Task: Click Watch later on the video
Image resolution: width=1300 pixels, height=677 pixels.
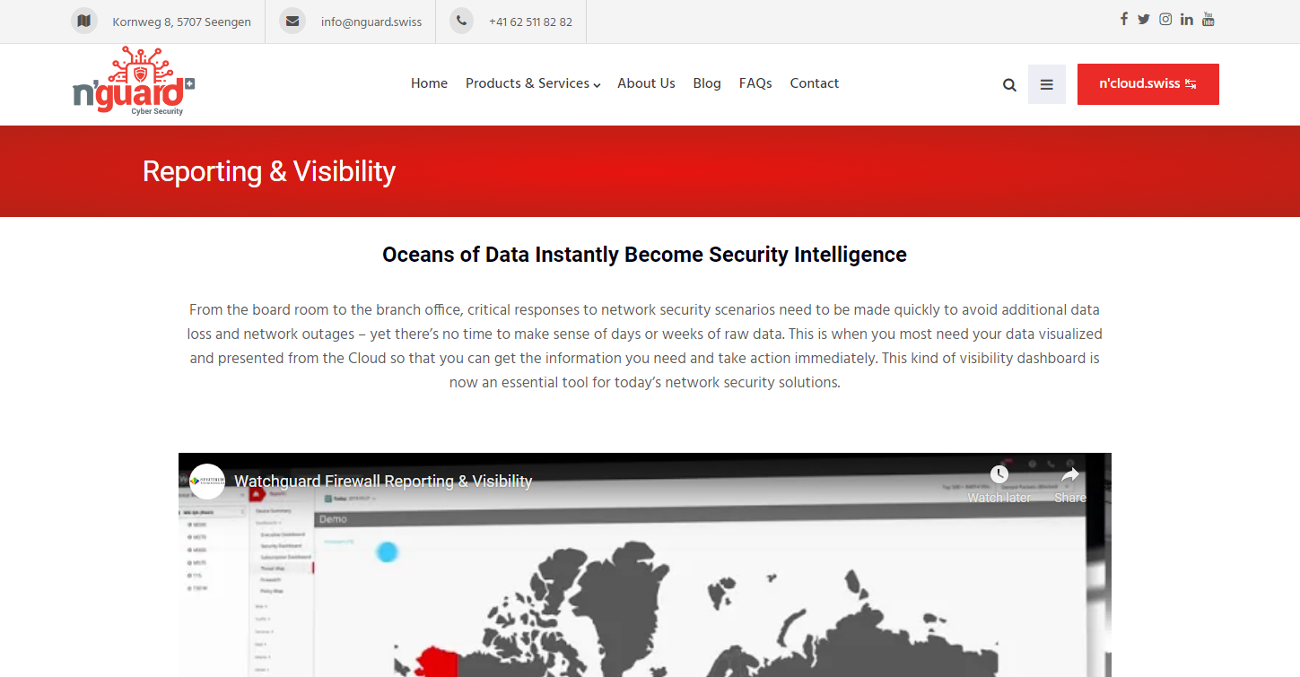Action: (999, 482)
